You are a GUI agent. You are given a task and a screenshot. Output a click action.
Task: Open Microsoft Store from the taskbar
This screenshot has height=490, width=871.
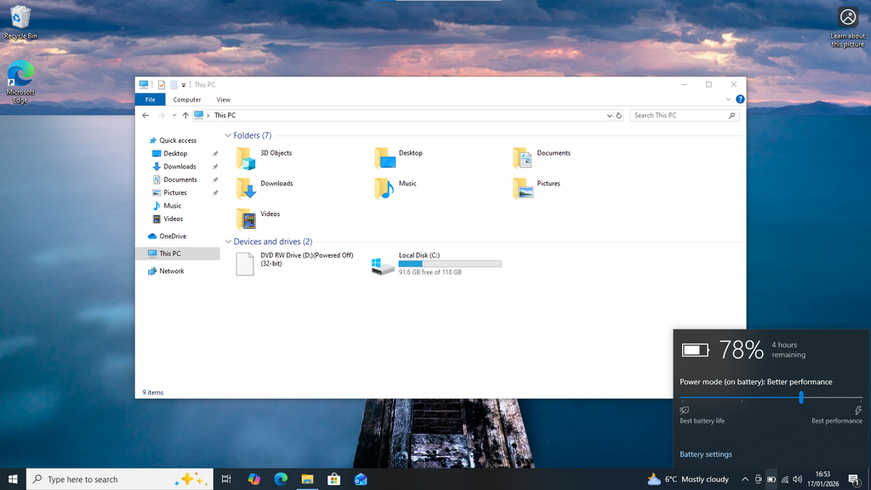(333, 479)
